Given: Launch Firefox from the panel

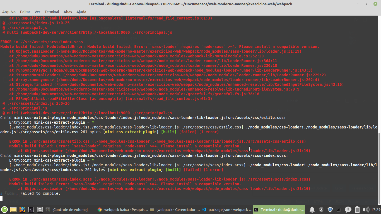Looking at the screenshot, I should click(x=22, y=210).
